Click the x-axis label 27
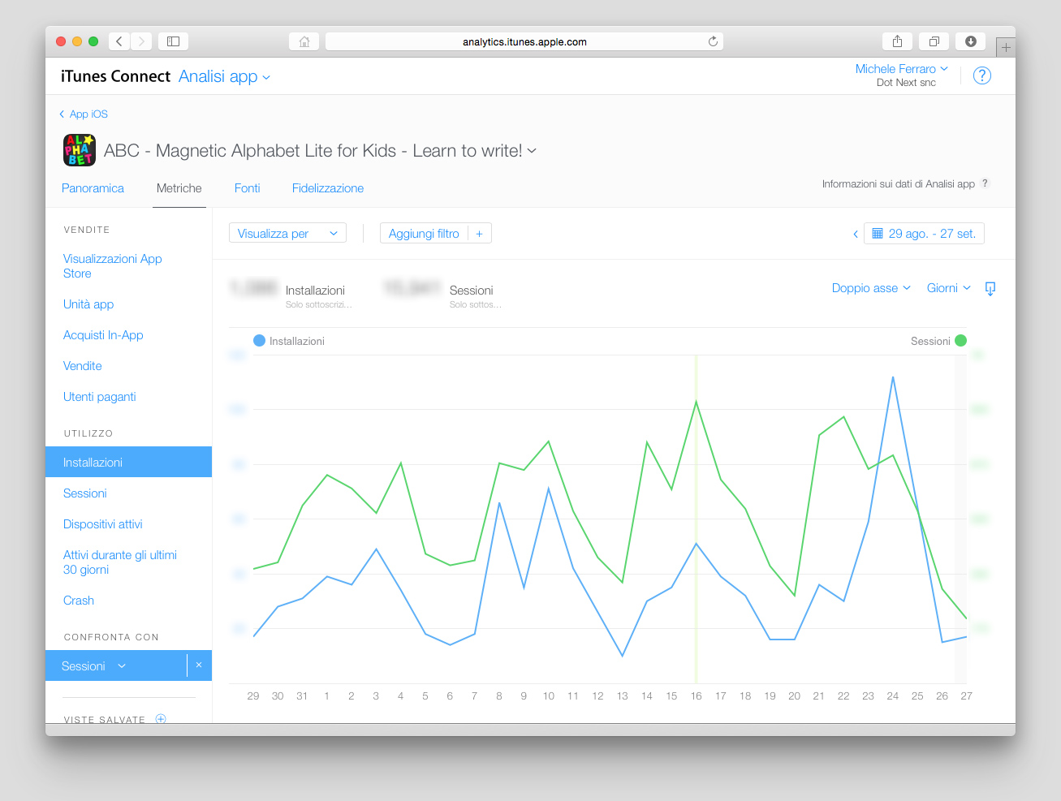This screenshot has height=801, width=1061. pos(966,696)
